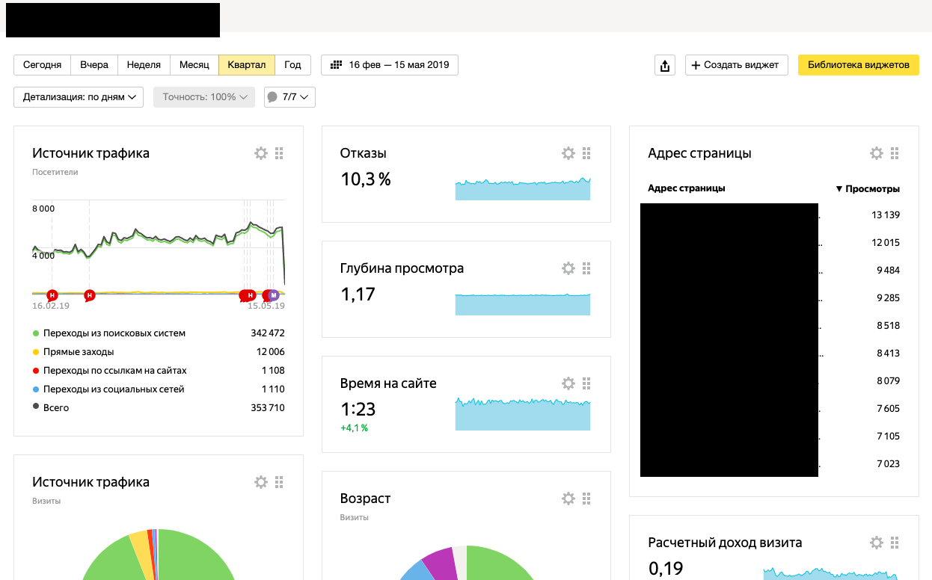Grab drag handle of top Источник трафика widget
Viewport: 932px width, 580px height.
click(x=279, y=153)
